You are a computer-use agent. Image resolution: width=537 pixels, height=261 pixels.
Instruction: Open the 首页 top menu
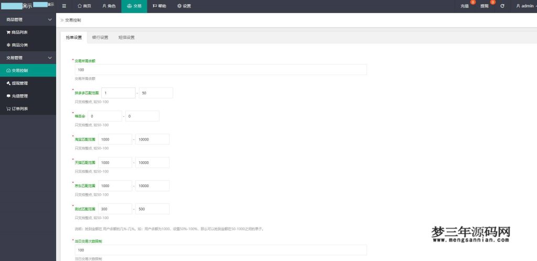point(84,6)
